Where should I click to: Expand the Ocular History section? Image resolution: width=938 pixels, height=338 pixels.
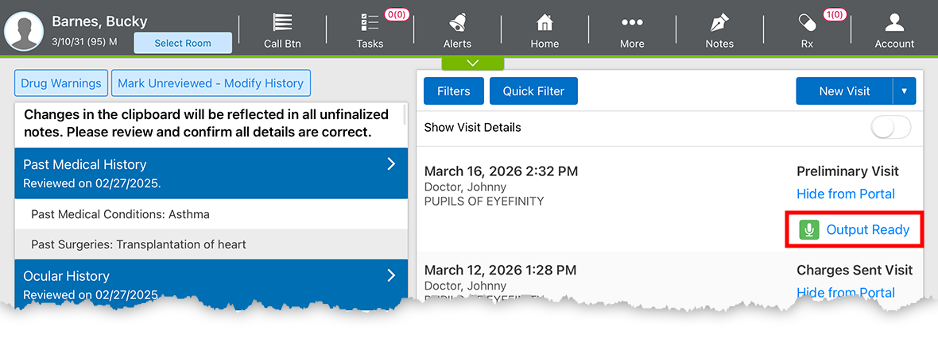390,275
